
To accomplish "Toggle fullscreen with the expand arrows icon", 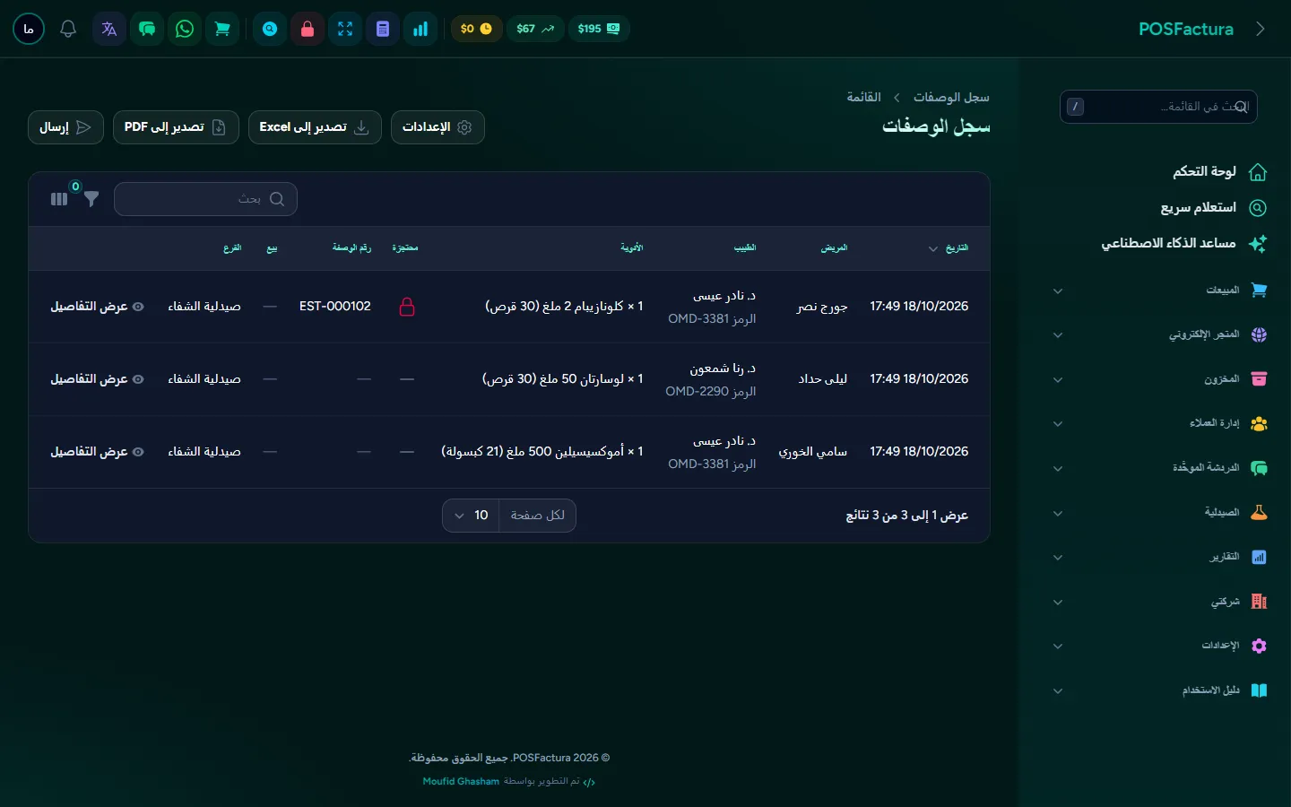I will 345,29.
